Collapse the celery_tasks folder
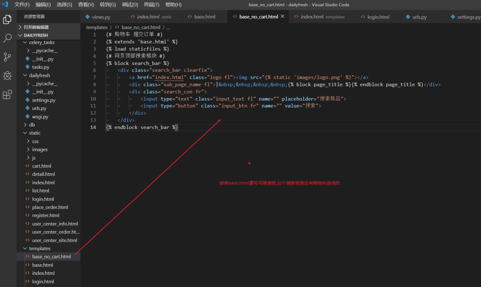This screenshot has height=287, width=481. click(x=48, y=43)
